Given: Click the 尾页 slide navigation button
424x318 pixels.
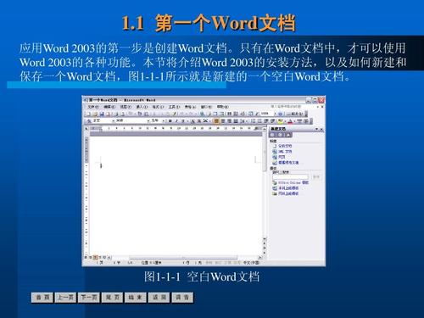Looking at the screenshot, I should (112, 298).
